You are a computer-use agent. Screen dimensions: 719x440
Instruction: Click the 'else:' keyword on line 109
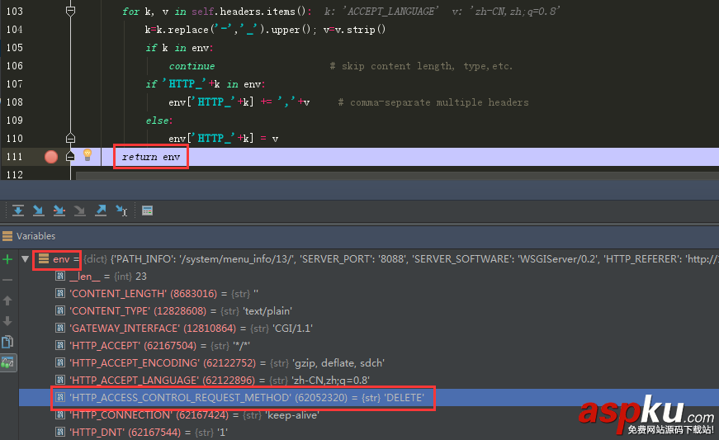click(159, 121)
